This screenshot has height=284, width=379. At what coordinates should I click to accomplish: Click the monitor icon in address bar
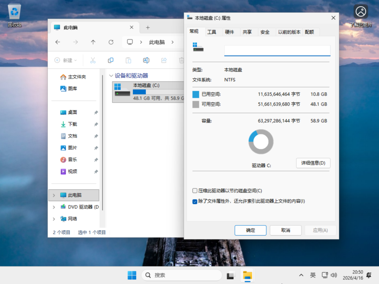pos(130,42)
